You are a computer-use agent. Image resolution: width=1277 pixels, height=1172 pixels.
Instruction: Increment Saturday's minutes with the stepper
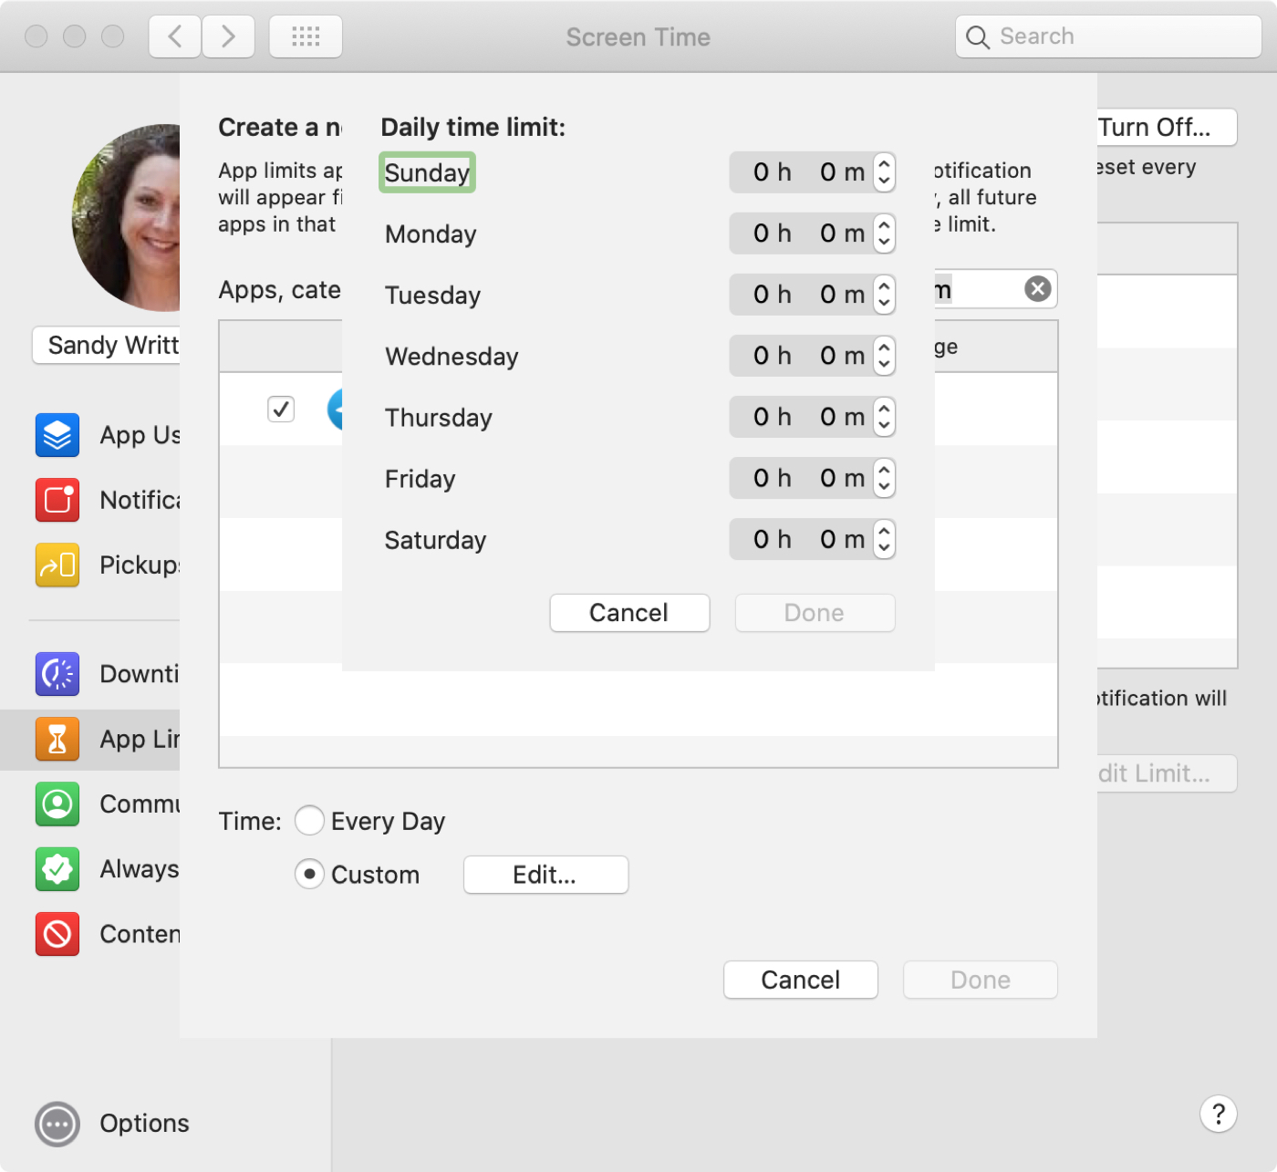coord(883,533)
